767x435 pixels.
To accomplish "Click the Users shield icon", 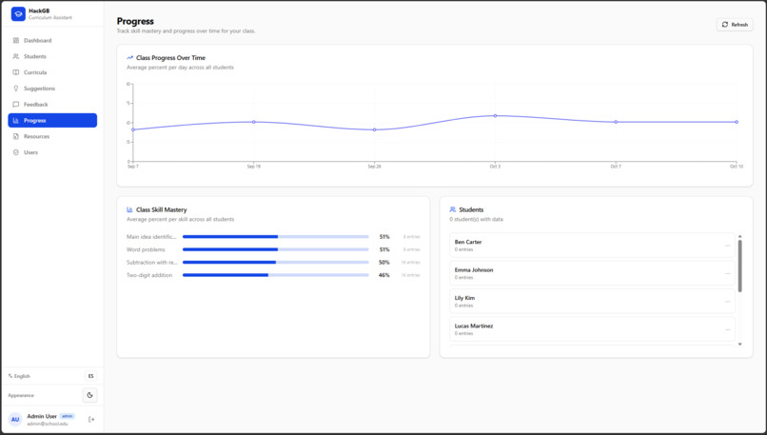I will click(x=15, y=152).
